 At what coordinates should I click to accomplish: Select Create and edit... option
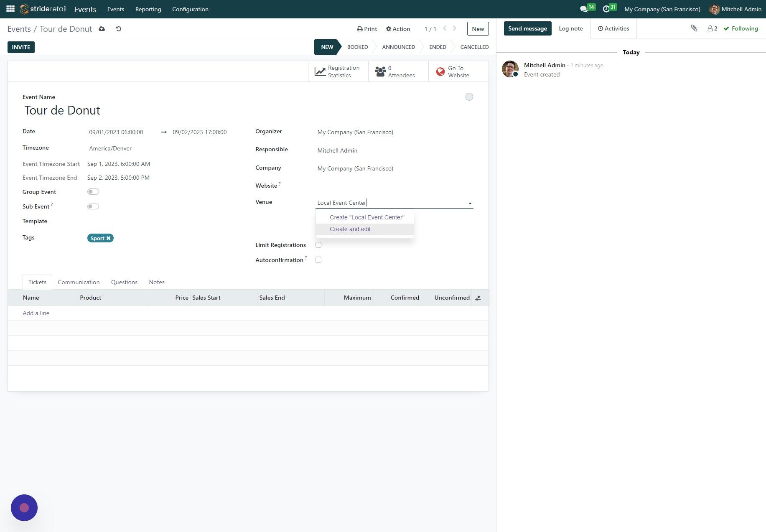(365, 229)
